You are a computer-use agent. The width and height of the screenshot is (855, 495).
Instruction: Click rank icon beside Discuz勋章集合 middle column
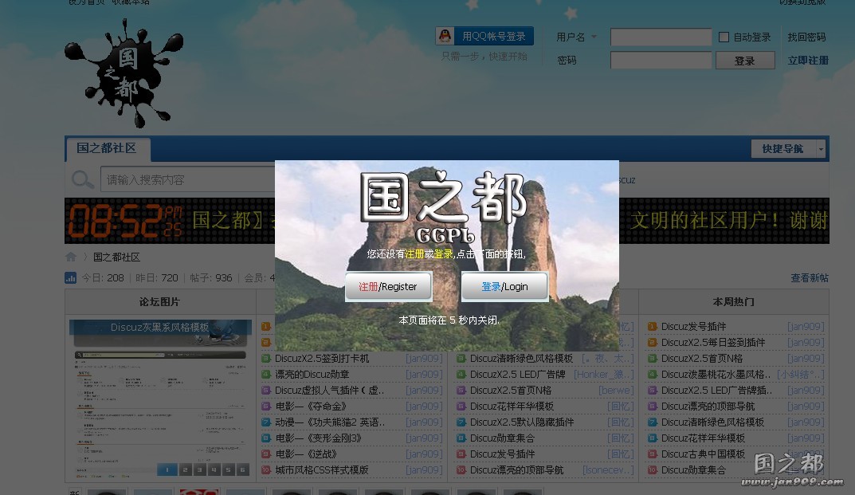coord(461,438)
